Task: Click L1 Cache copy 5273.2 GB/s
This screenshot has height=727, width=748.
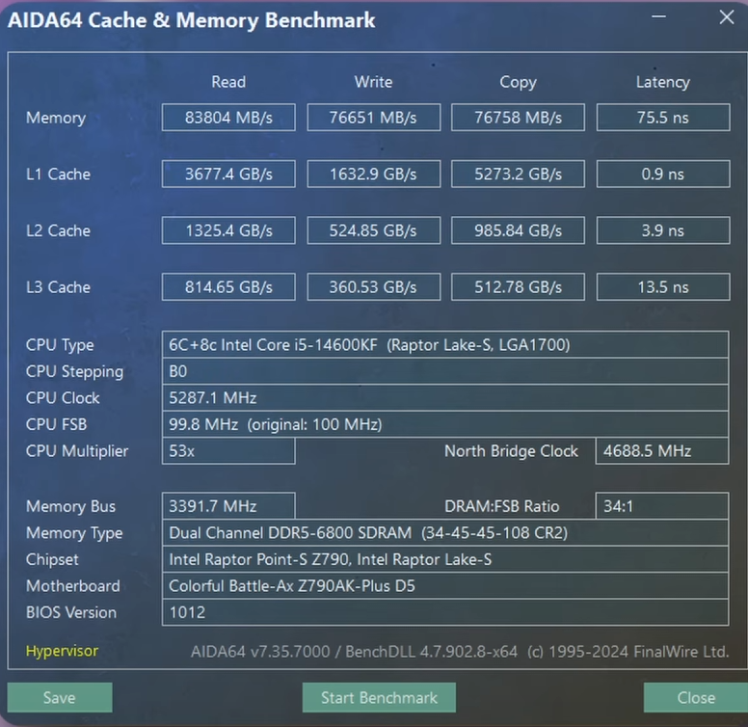Action: 518,174
